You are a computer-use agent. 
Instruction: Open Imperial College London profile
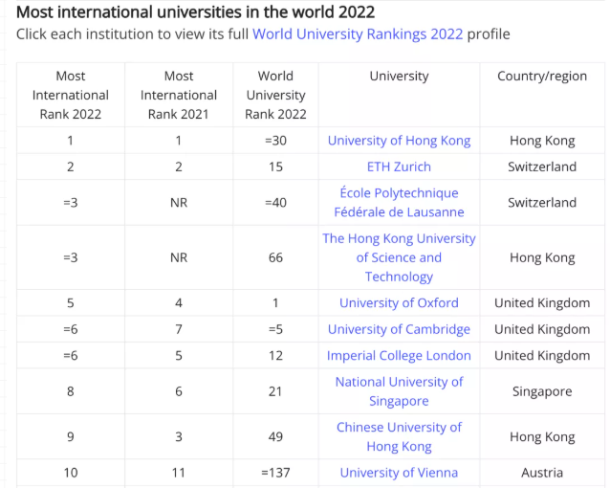[x=399, y=356]
